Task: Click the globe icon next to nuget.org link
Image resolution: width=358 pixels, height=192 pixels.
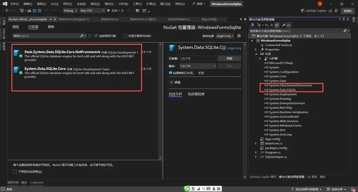Action: (224, 48)
